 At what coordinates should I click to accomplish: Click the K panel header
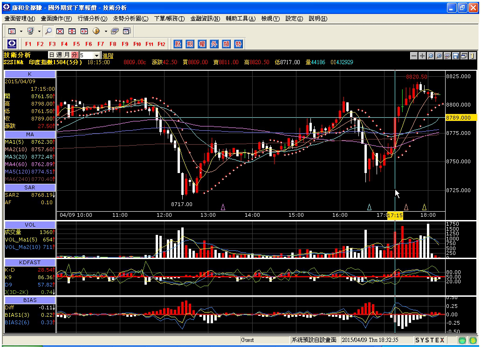click(30, 74)
